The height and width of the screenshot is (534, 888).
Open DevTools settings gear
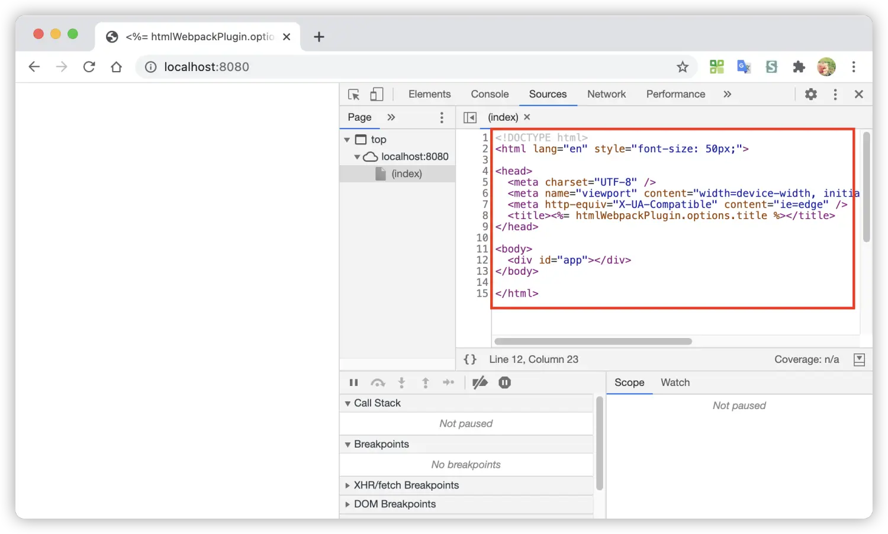(x=811, y=94)
